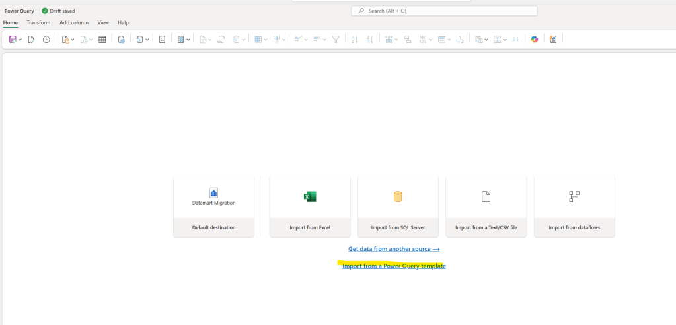
Task: Expand the Manage parameters dropdown arrow
Action: (x=188, y=40)
